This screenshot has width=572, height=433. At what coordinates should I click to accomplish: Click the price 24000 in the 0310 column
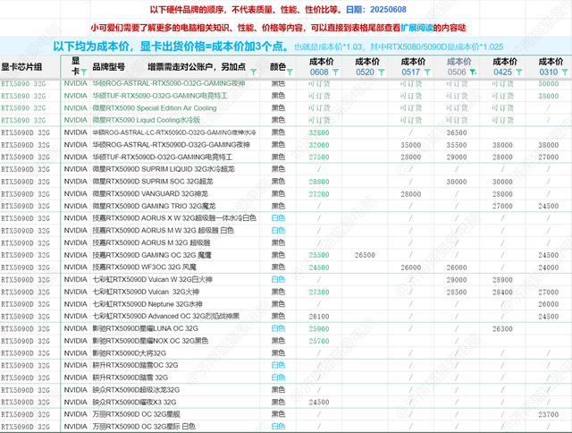pyautogui.click(x=549, y=267)
